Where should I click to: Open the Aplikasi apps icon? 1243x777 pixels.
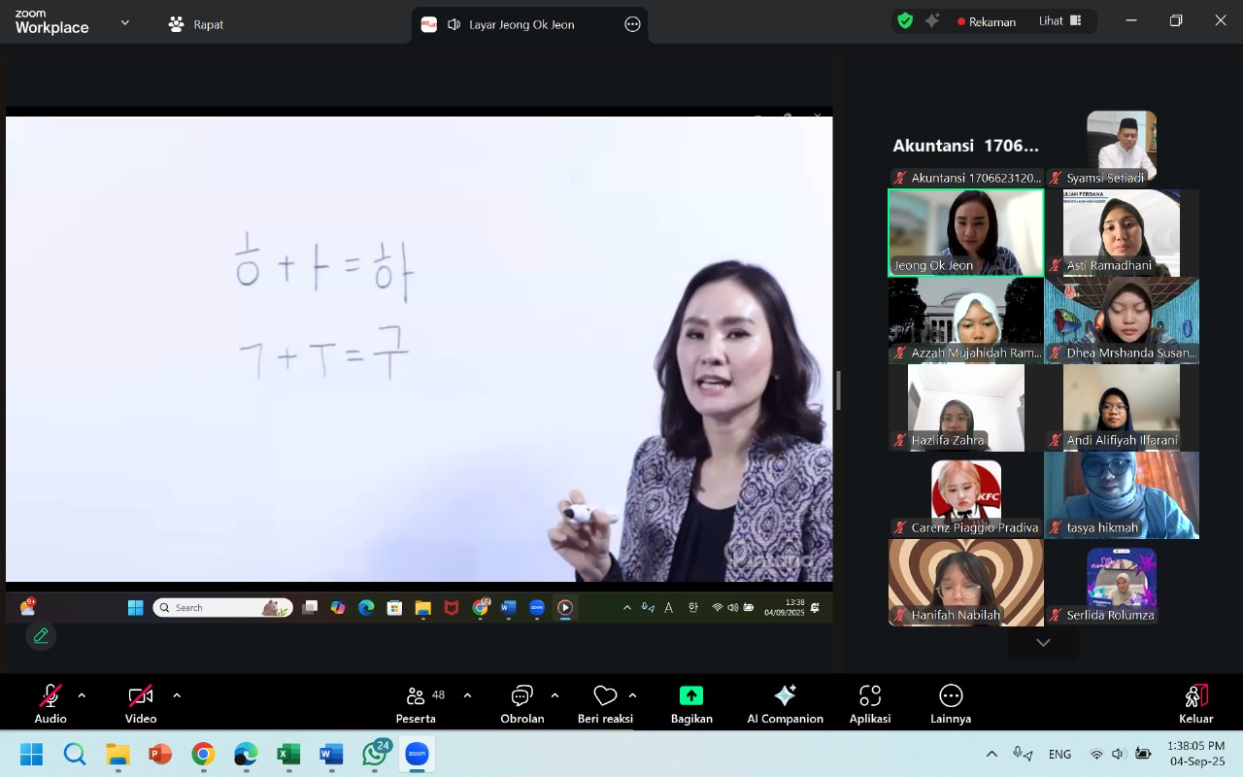pos(869,695)
